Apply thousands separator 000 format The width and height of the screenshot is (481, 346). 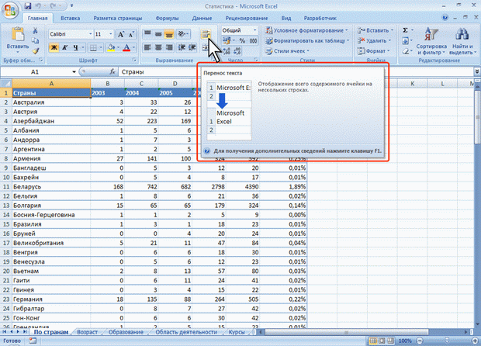[253, 41]
